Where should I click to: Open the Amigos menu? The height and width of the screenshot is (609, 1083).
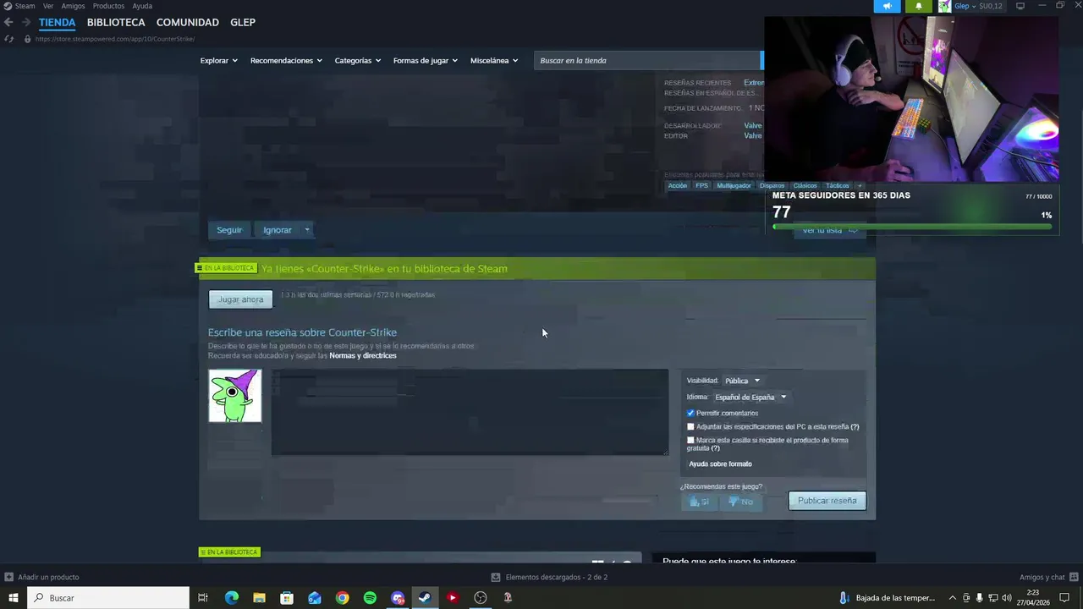73,6
